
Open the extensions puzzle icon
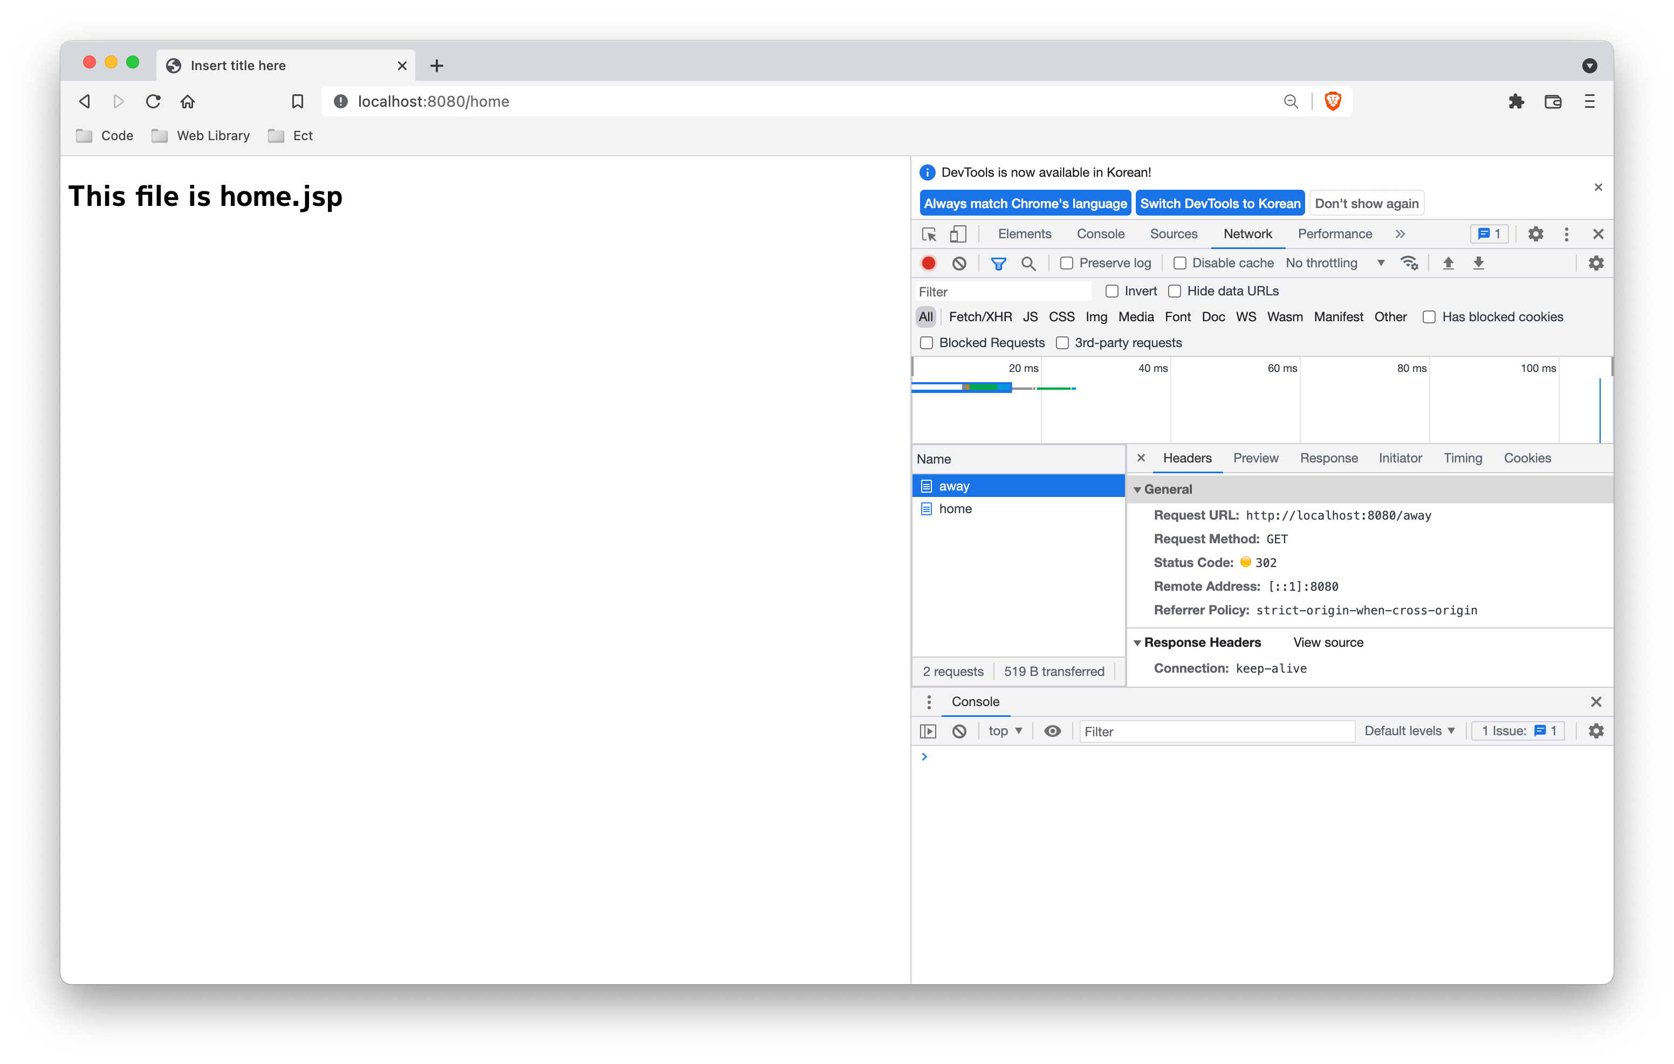[1516, 101]
